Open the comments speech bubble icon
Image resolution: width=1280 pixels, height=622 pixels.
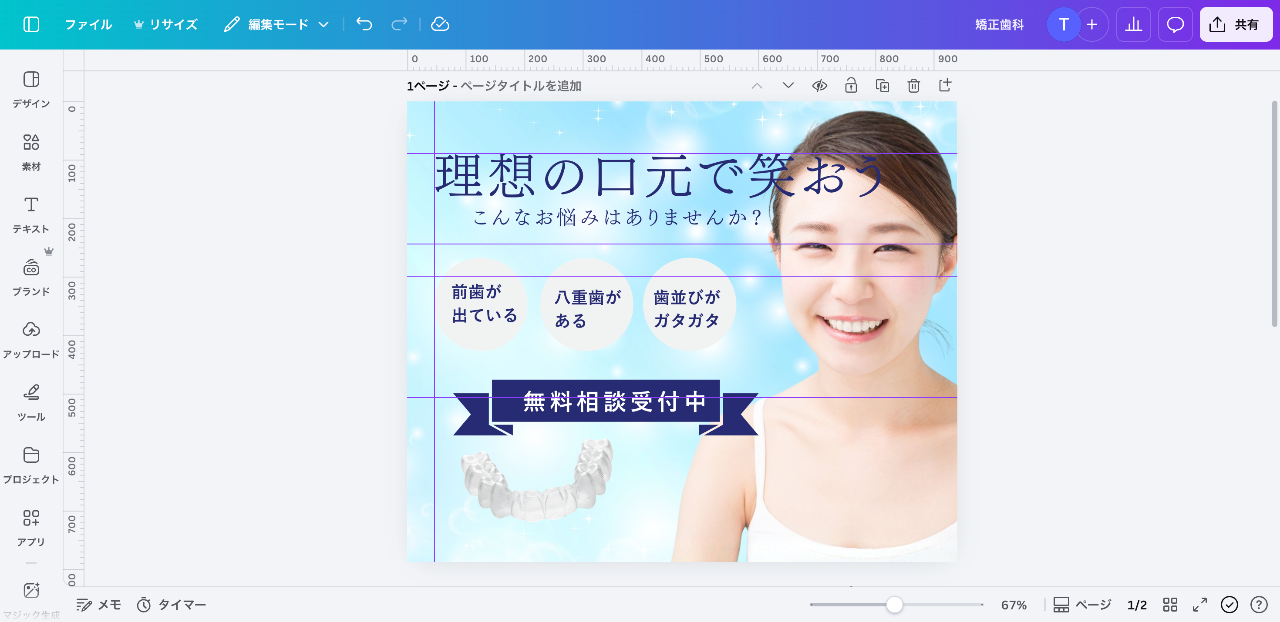coord(1175,24)
